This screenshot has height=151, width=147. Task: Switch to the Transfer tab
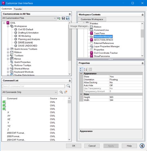(x=18, y=9)
